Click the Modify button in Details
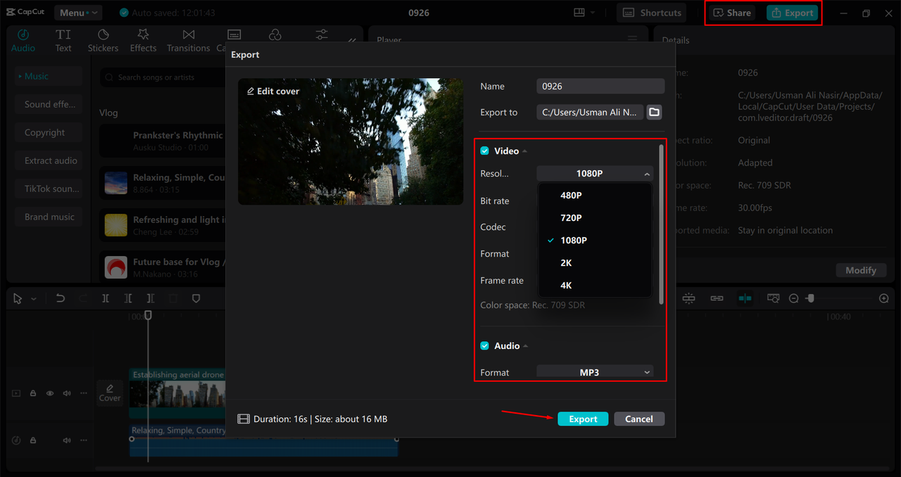901x477 pixels. point(861,270)
